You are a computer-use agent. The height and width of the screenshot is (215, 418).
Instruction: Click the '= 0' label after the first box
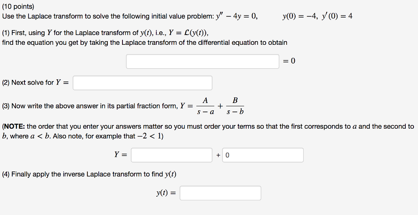(289, 61)
